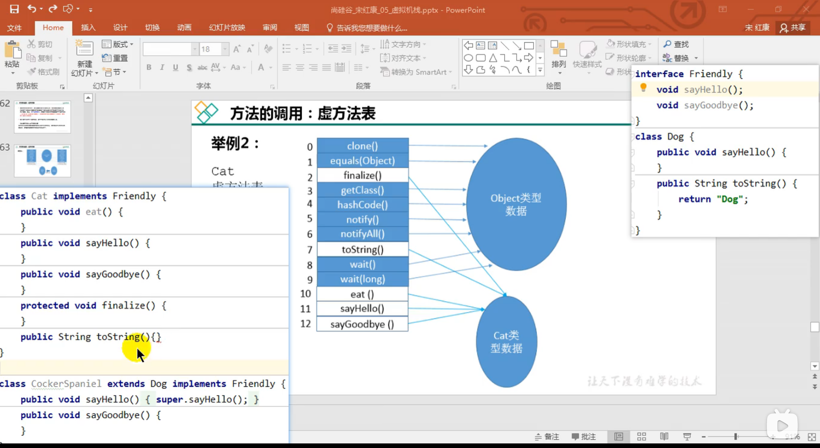Toggle justified text alignment

pos(327,67)
